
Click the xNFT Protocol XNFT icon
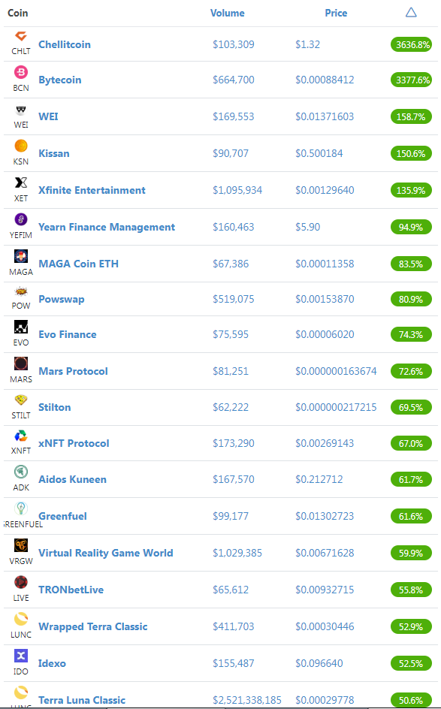[21, 436]
